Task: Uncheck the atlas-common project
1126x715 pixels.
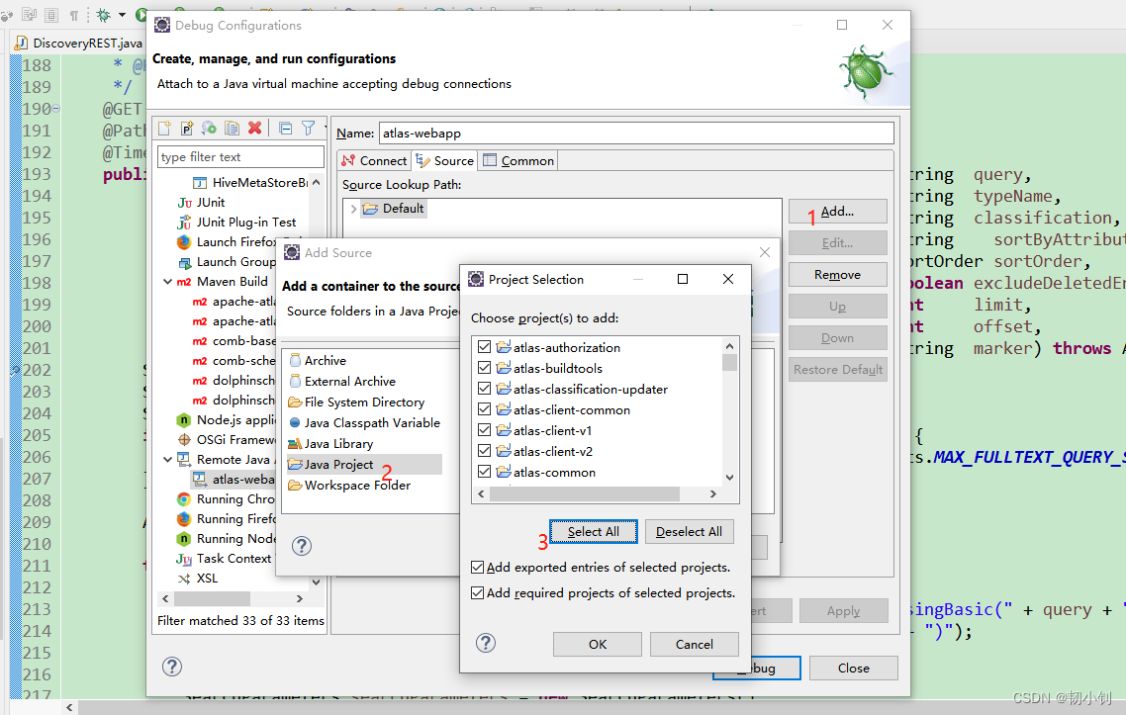Action: click(x=484, y=472)
